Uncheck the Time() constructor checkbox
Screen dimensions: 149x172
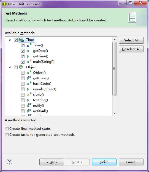pyautogui.click(x=23, y=45)
